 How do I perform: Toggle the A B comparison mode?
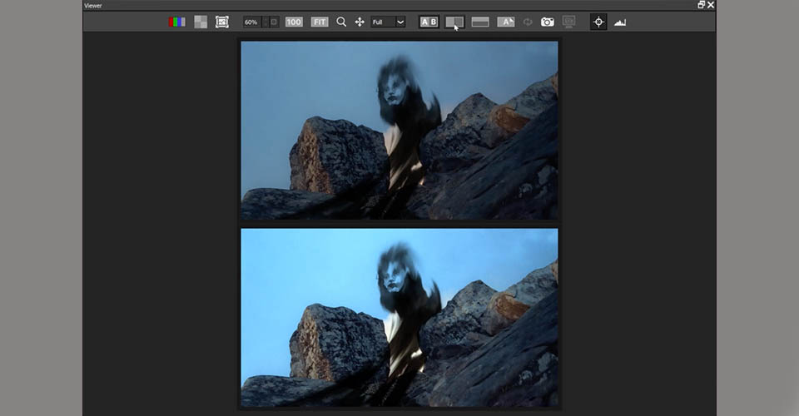pyautogui.click(x=429, y=22)
